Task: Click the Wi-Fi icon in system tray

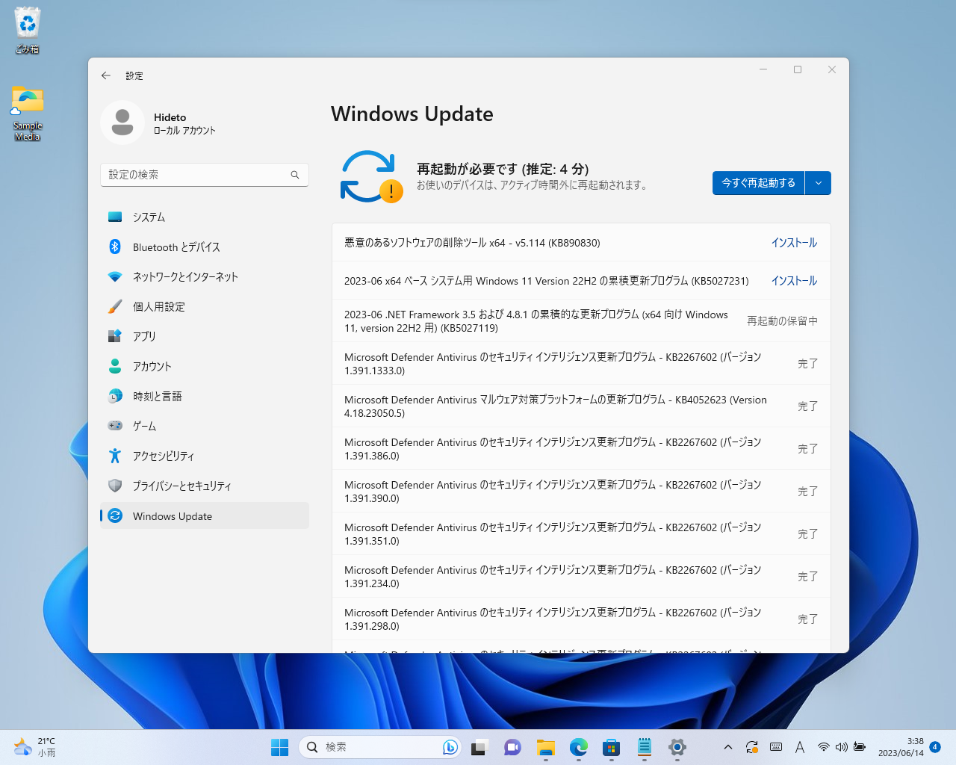Action: click(824, 746)
